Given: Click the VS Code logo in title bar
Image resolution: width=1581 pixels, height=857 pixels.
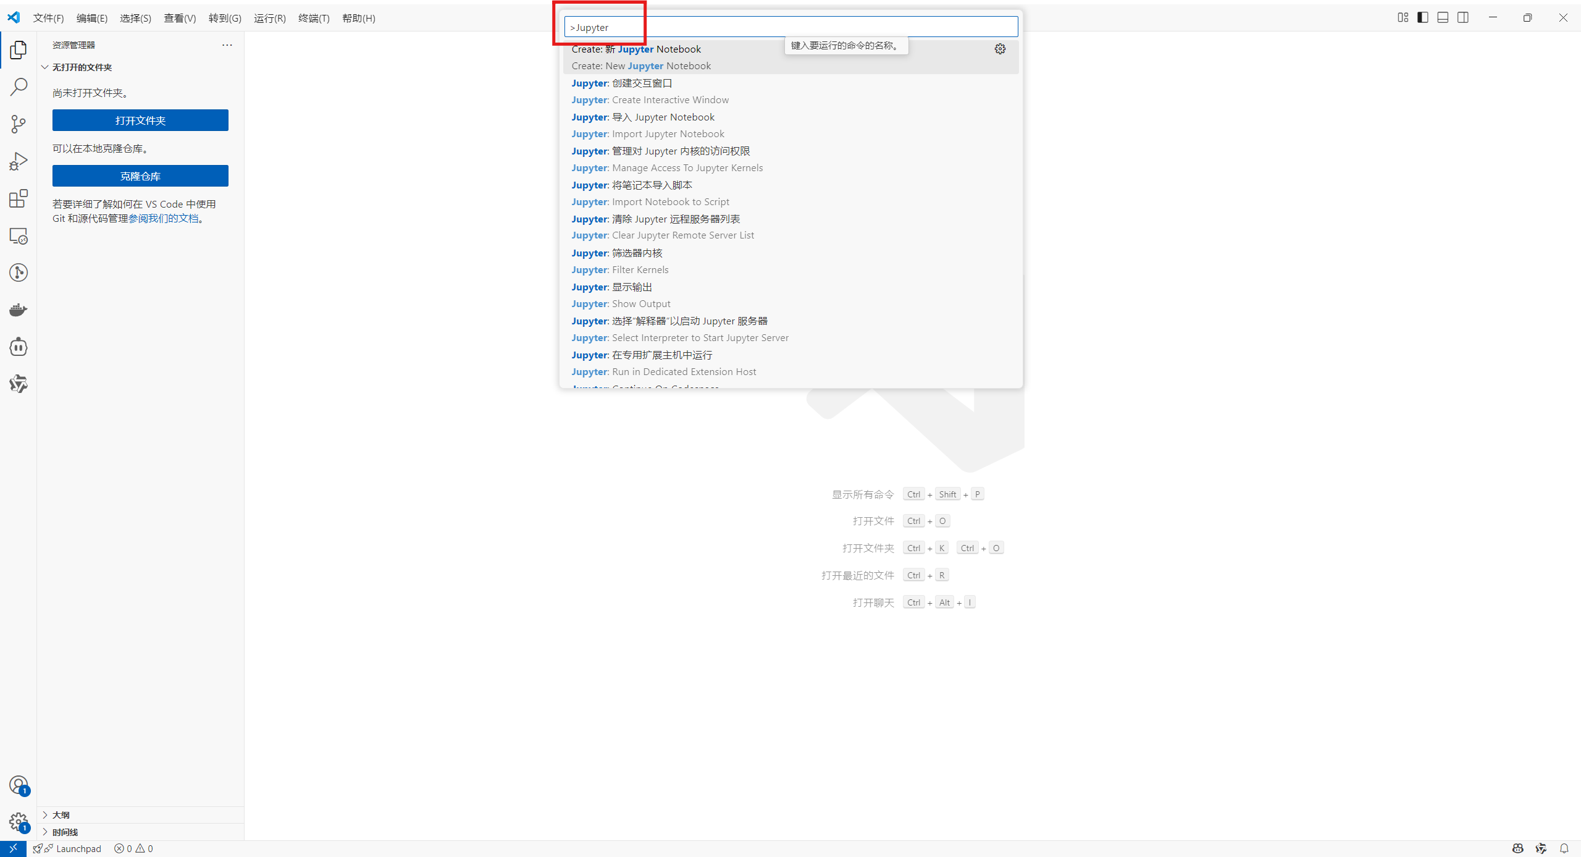Looking at the screenshot, I should (14, 17).
